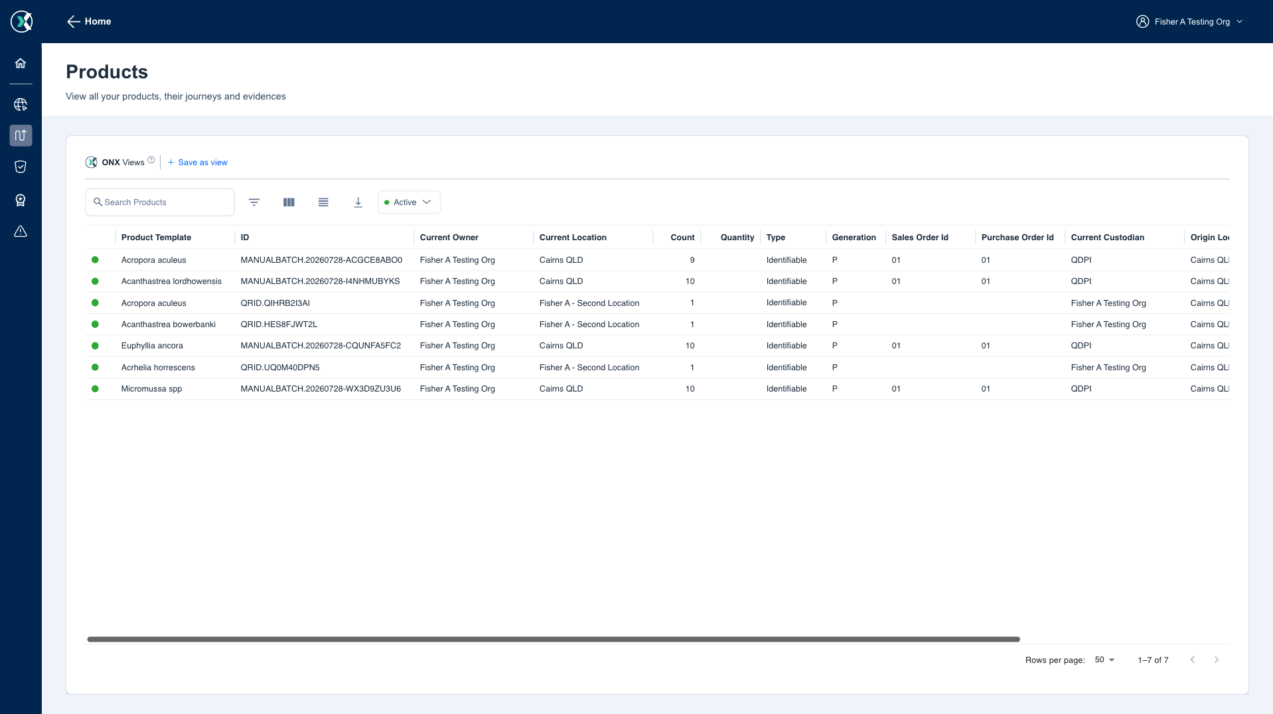The image size is (1273, 714).
Task: Select the Euphyllia ancora product row
Action: point(657,346)
